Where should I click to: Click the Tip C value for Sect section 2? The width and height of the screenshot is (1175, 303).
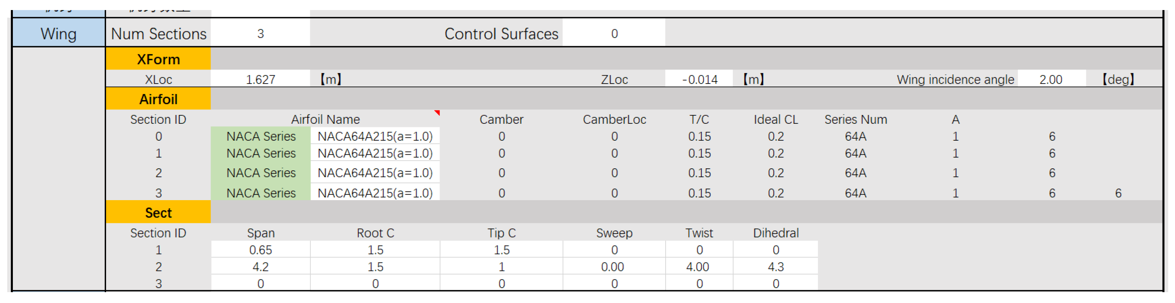pos(501,267)
